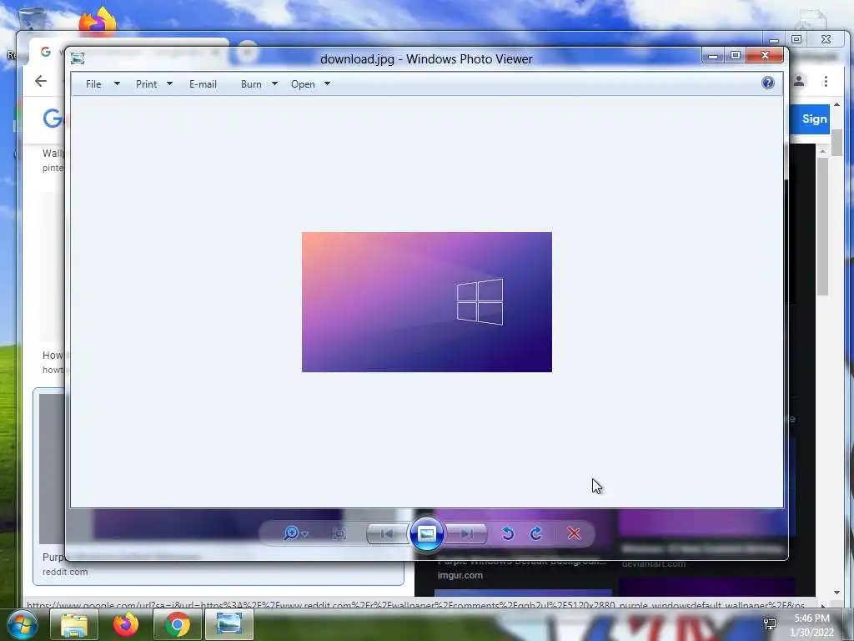This screenshot has height=641, width=854.
Task: Click the Actual size icon
Action: pyautogui.click(x=339, y=533)
